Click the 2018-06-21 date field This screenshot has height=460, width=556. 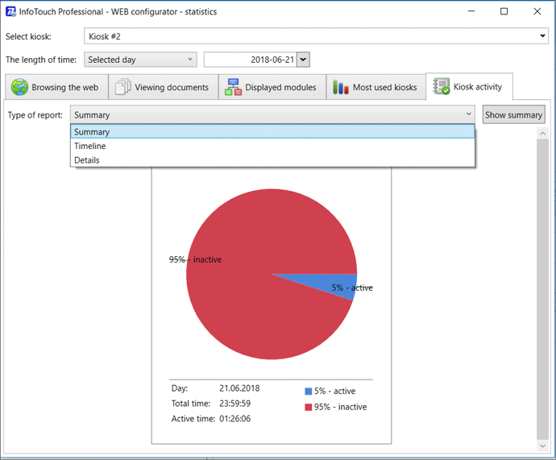tap(251, 60)
